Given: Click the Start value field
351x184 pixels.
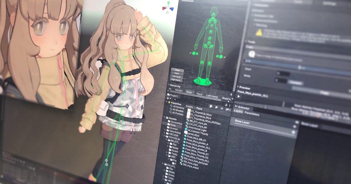Looking at the screenshot, I should 283,74.
